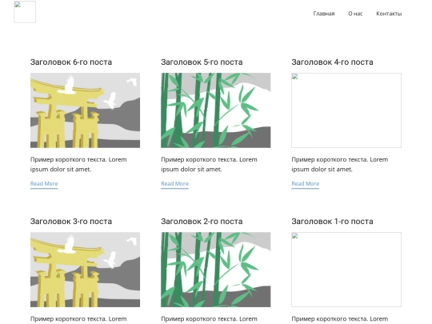Open the Главная menu item

(x=324, y=14)
